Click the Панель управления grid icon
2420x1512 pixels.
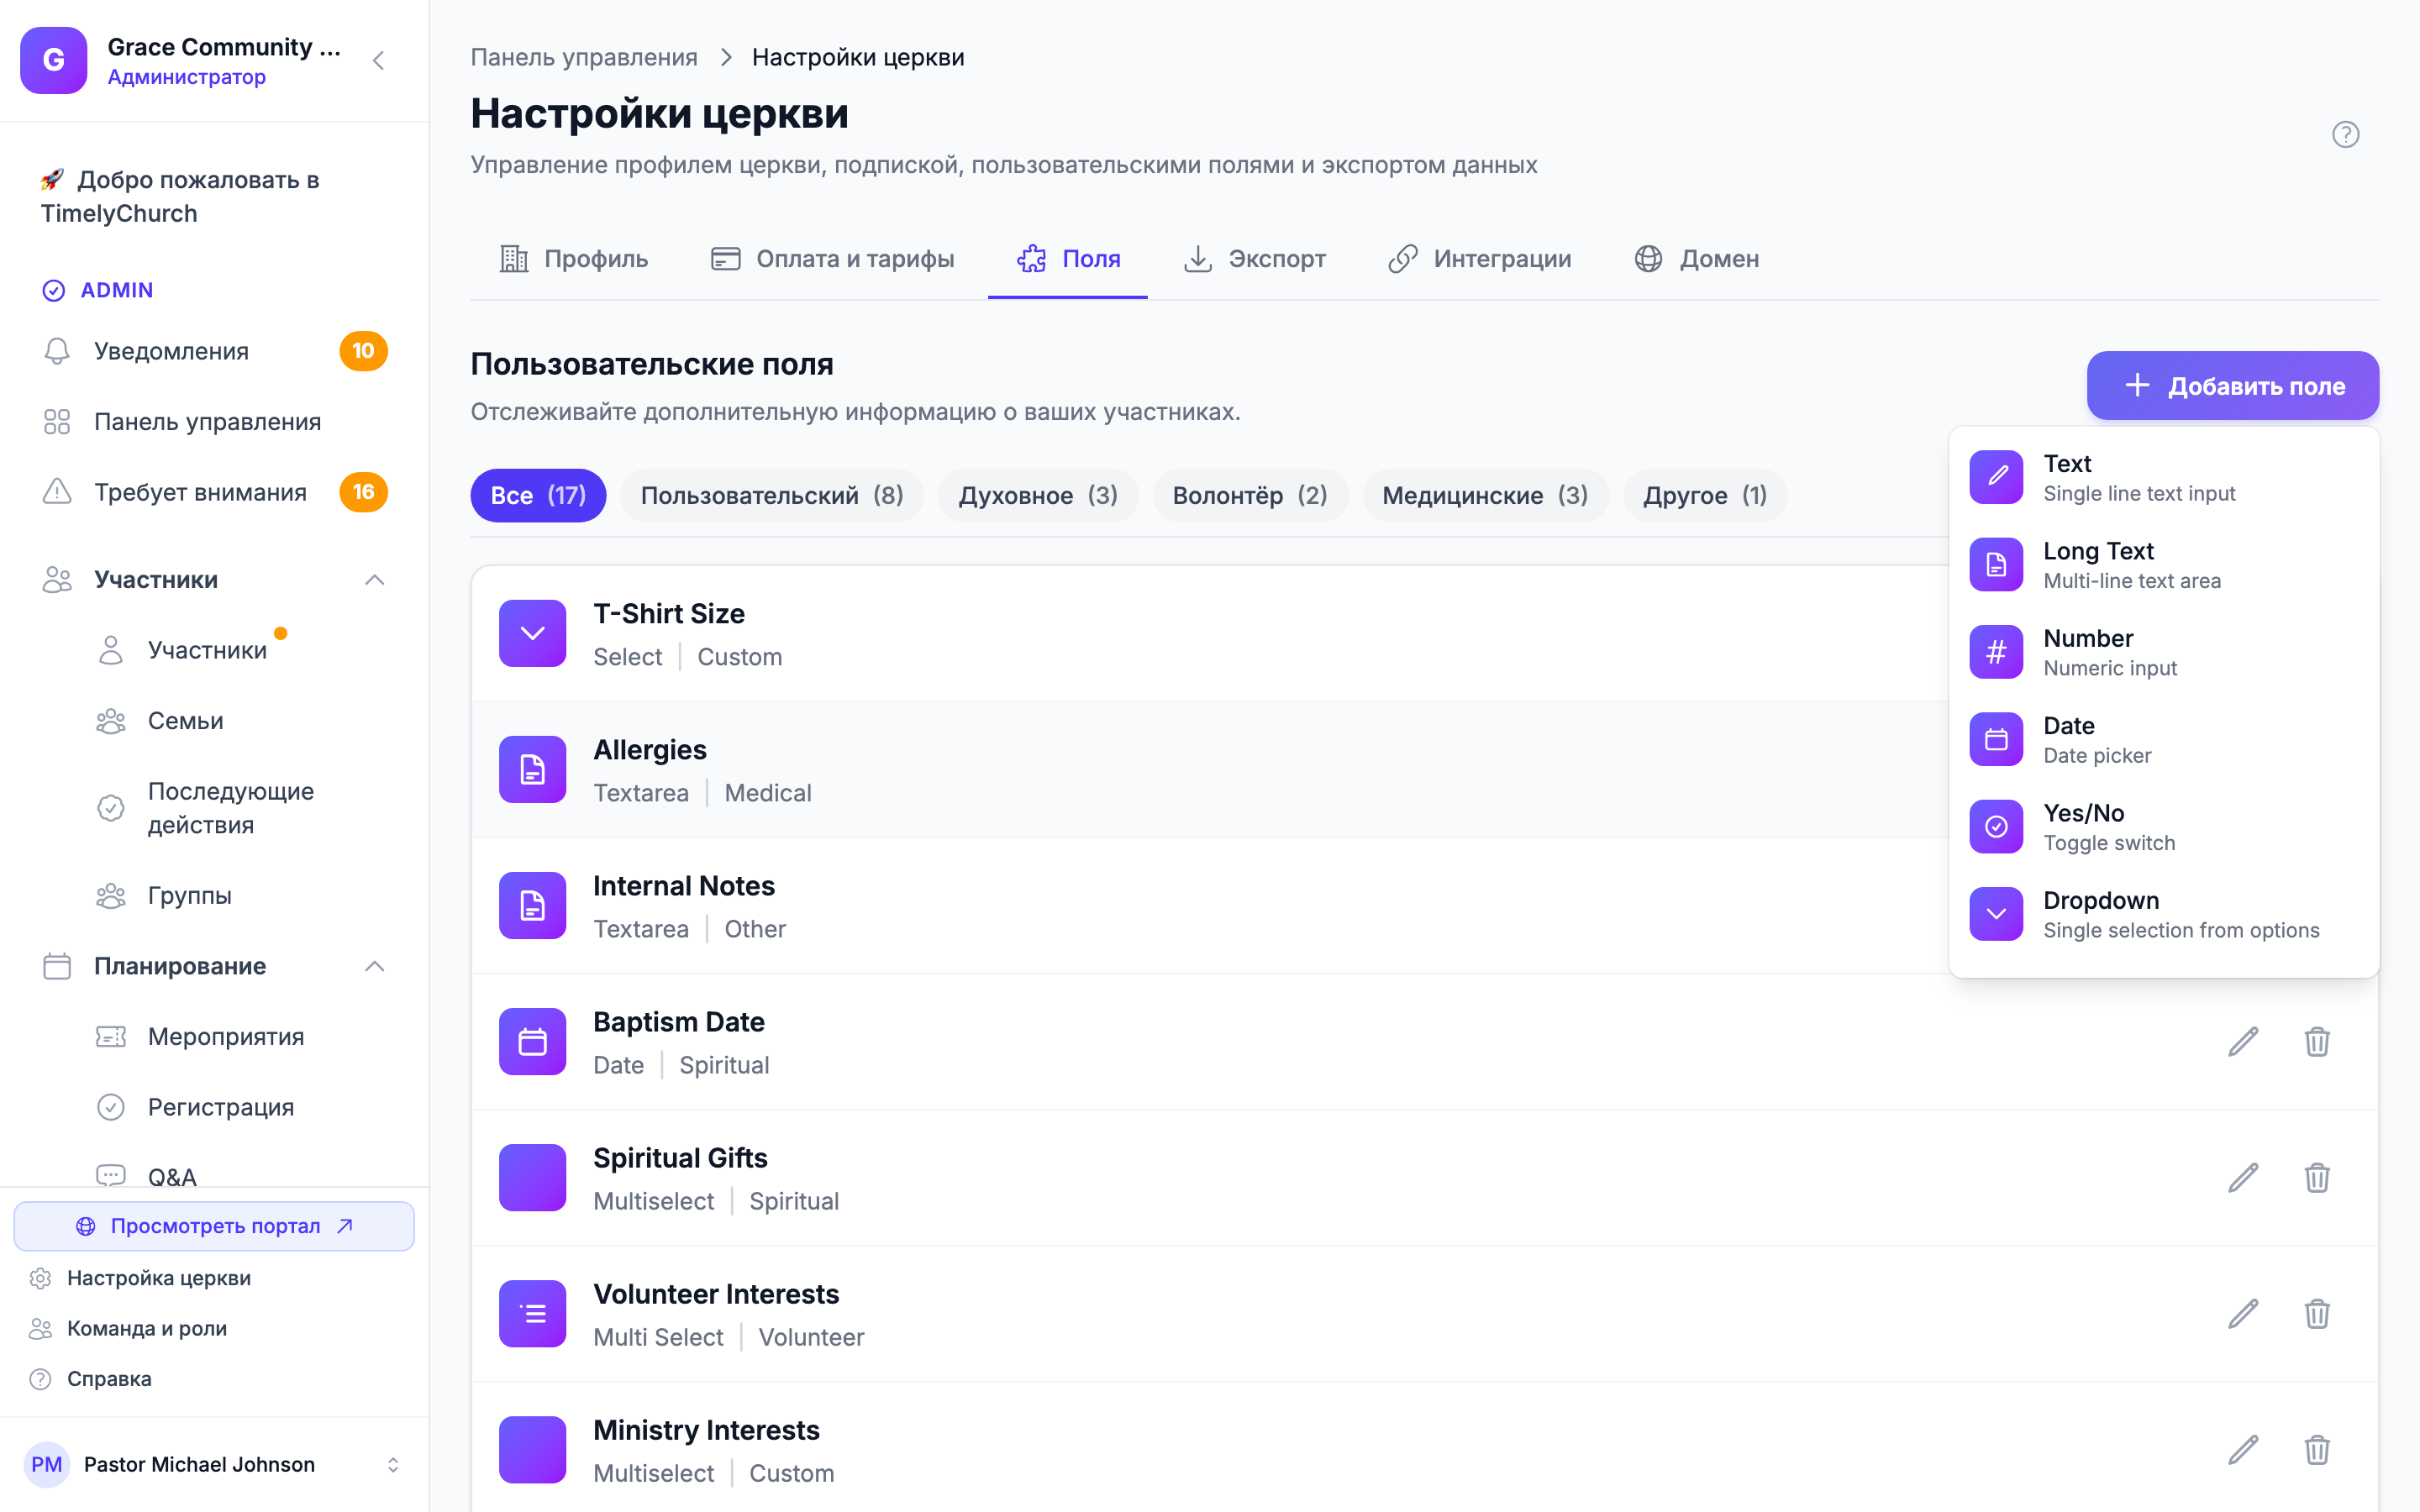coord(57,422)
